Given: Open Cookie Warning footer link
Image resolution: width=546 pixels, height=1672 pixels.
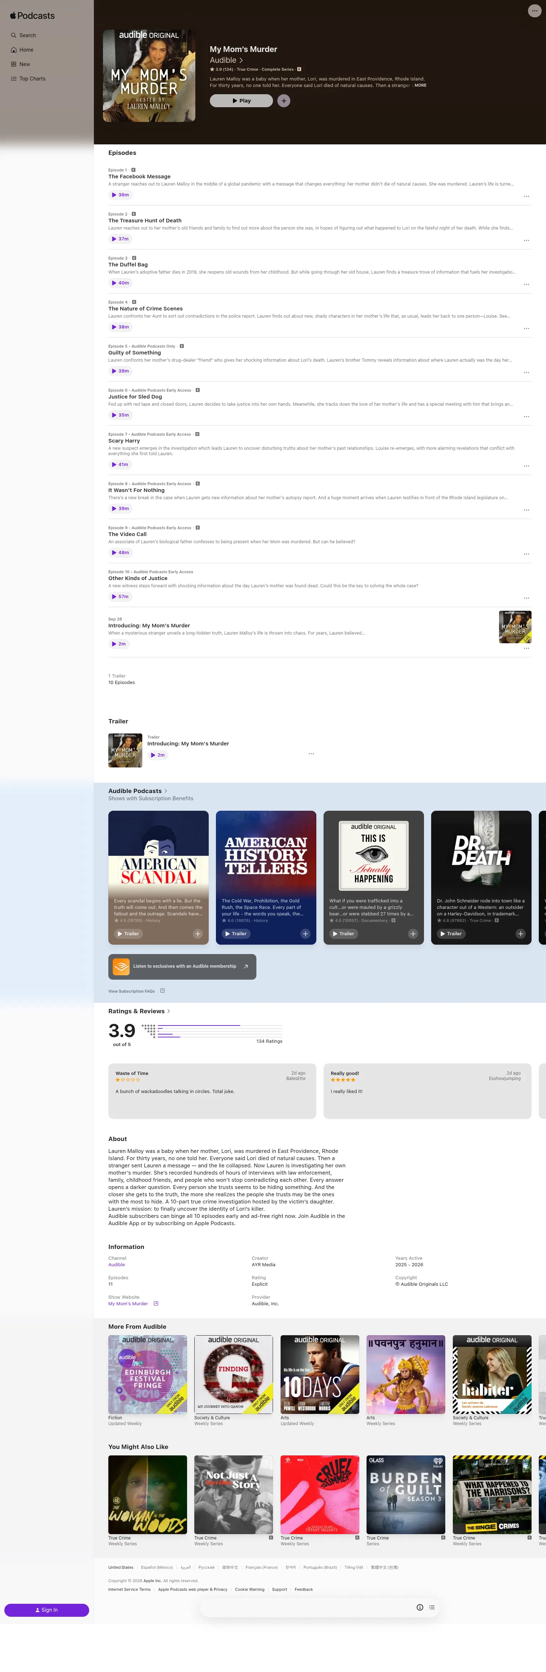Looking at the screenshot, I should pos(249,1589).
